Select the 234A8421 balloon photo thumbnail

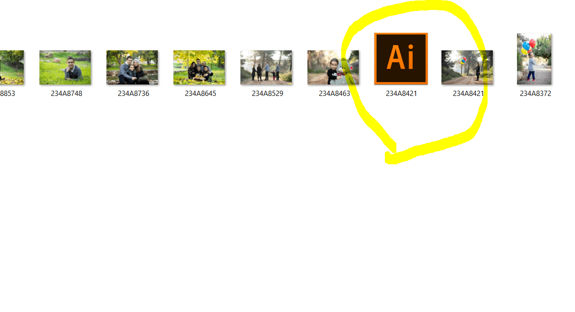pos(467,67)
